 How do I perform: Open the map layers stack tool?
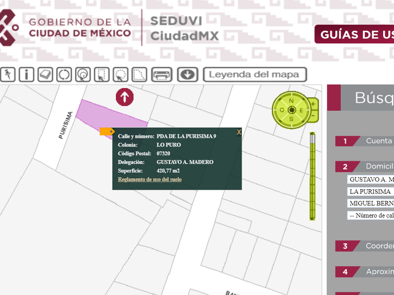click(45, 74)
